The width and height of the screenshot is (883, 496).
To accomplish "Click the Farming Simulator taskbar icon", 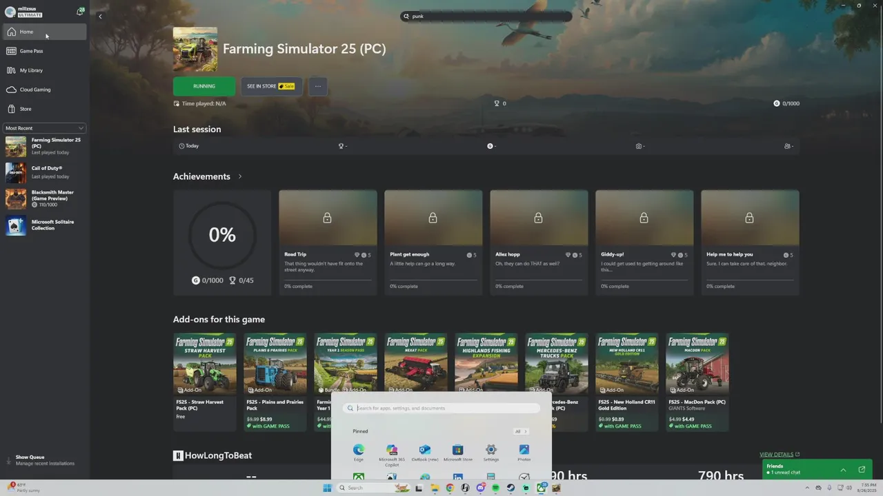I will click(556, 488).
